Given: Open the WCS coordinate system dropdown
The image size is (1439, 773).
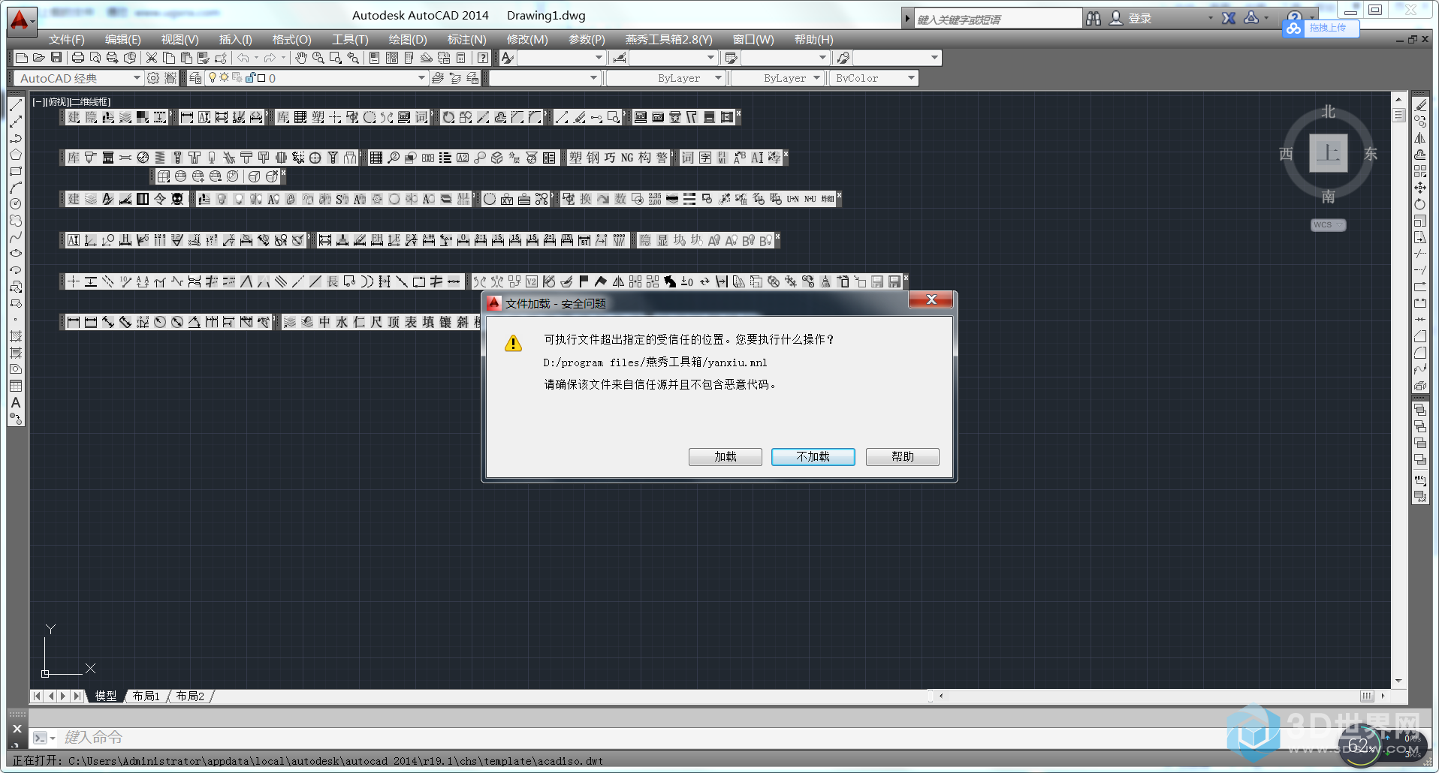Looking at the screenshot, I should tap(1329, 225).
